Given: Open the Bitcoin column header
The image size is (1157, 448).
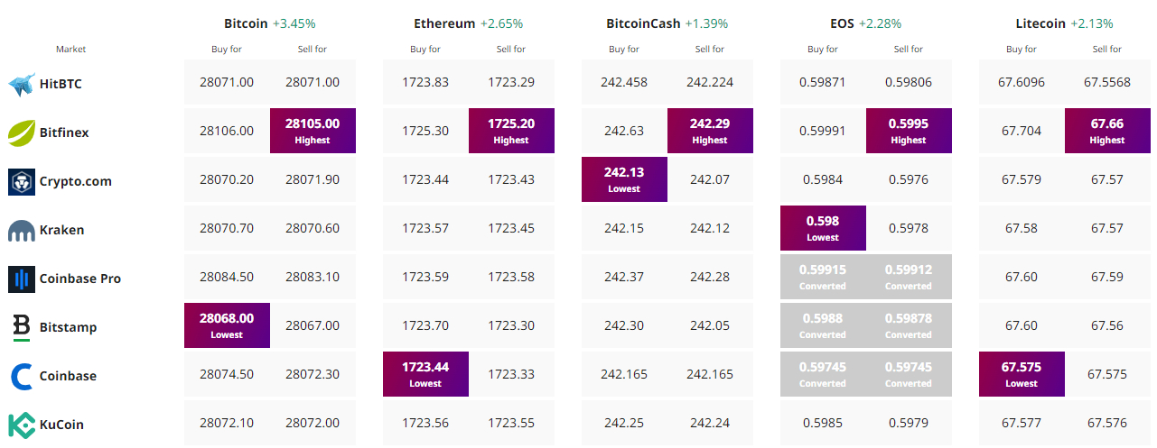Looking at the screenshot, I should click(x=246, y=23).
